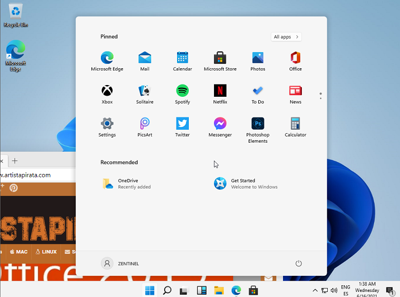Launch the Xbox app
Image resolution: width=400 pixels, height=297 pixels.
[107, 94]
